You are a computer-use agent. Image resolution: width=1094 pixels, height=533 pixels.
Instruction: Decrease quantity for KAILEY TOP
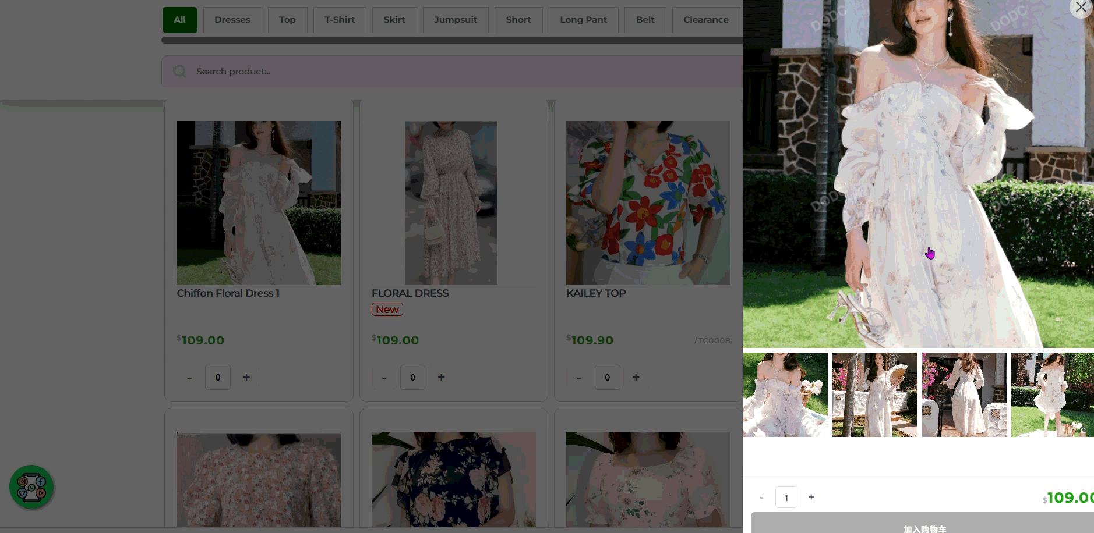point(578,378)
